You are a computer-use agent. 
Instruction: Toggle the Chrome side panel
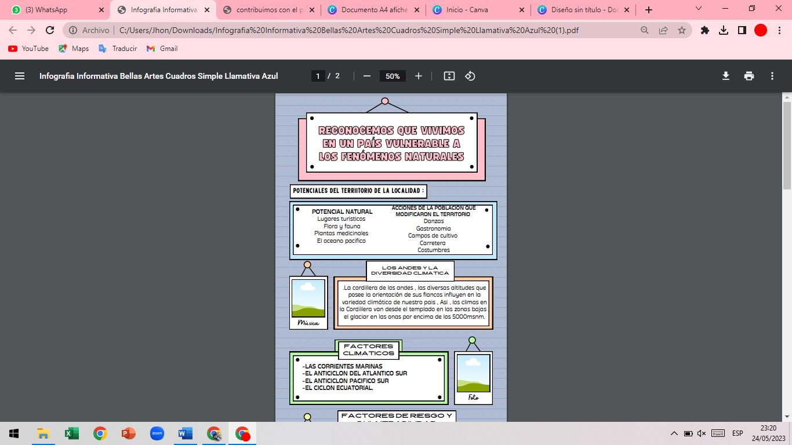click(x=742, y=30)
